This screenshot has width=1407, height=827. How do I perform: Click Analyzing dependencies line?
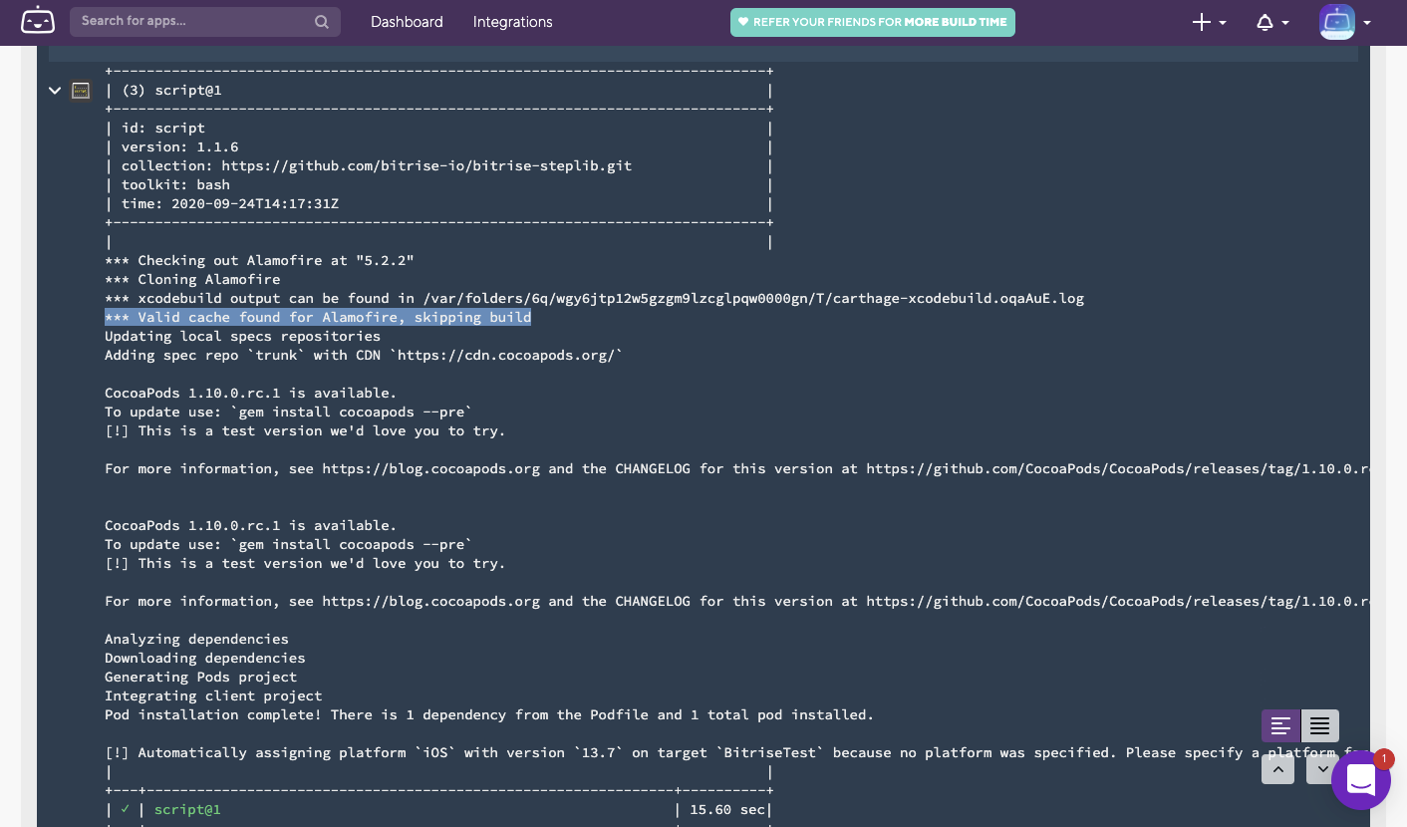click(196, 640)
